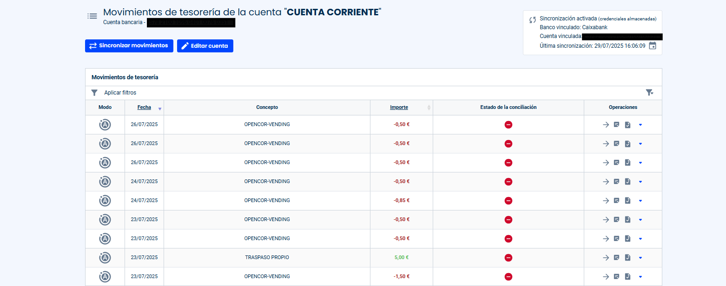This screenshot has height=286, width=726.
Task: Click document check icon in the 24/07/2025 -0,50 € row
Action: 627,182
